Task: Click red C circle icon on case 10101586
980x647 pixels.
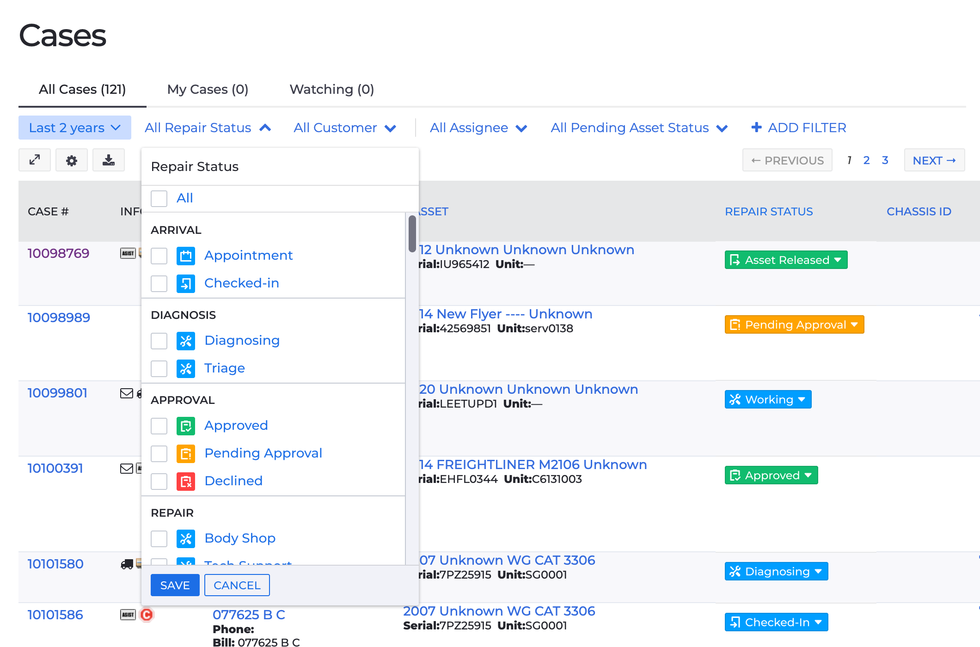Action: tap(147, 615)
